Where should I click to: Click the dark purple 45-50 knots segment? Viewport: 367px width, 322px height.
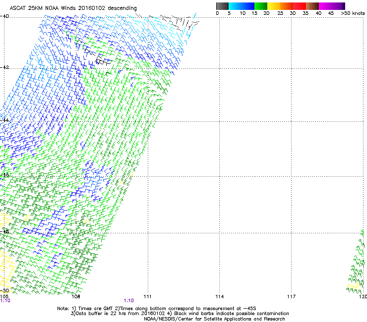338,6
